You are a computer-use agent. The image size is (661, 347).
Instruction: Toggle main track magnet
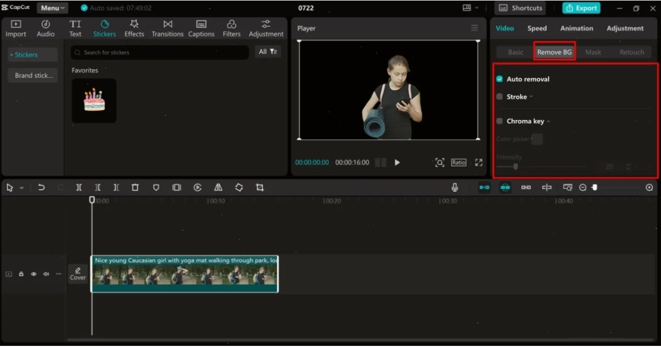[484, 188]
